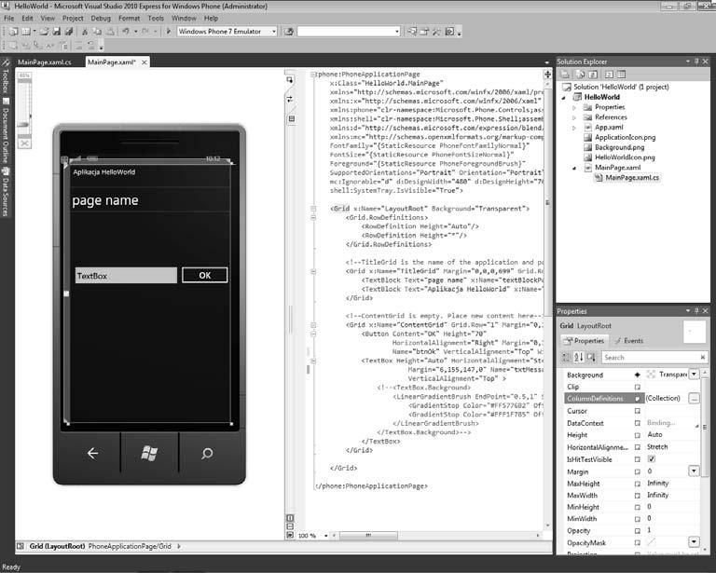Open the Format menu
The image size is (716, 573).
(130, 19)
